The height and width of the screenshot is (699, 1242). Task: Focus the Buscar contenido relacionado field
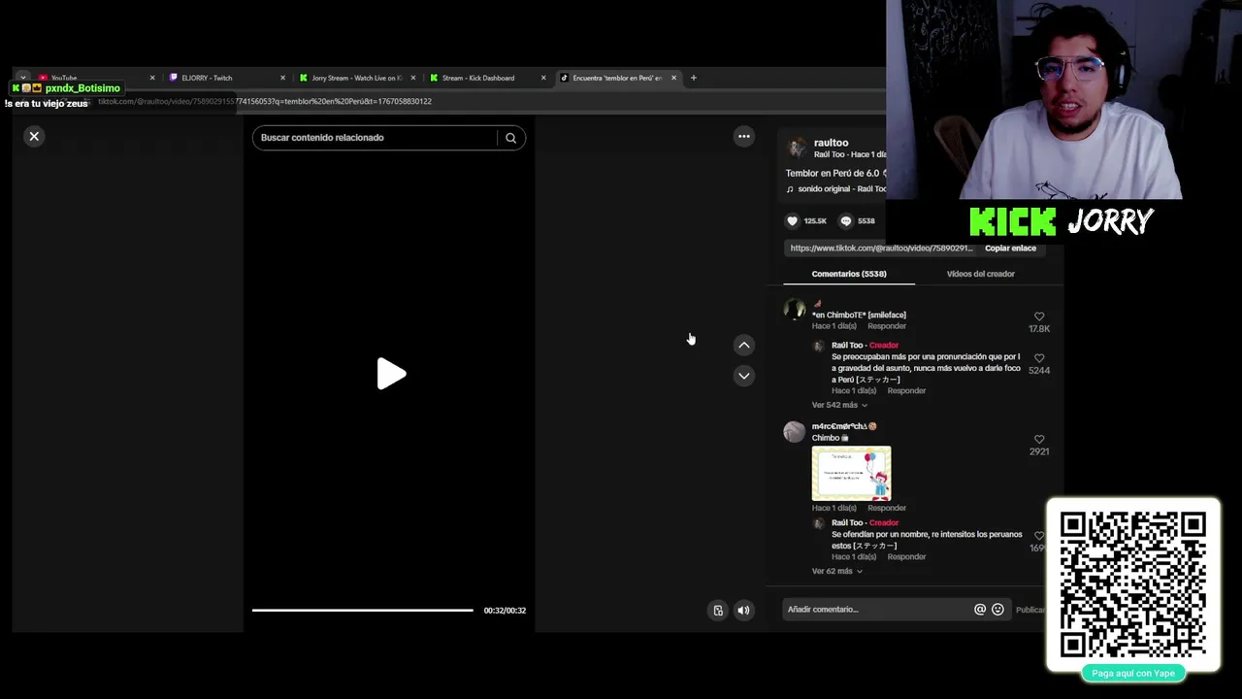[x=375, y=138]
